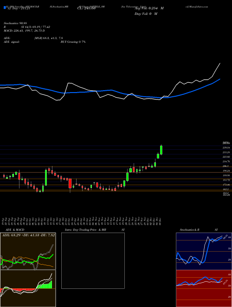Click the MACD histogram mini chart
The image size is (232, 307).
point(28,288)
